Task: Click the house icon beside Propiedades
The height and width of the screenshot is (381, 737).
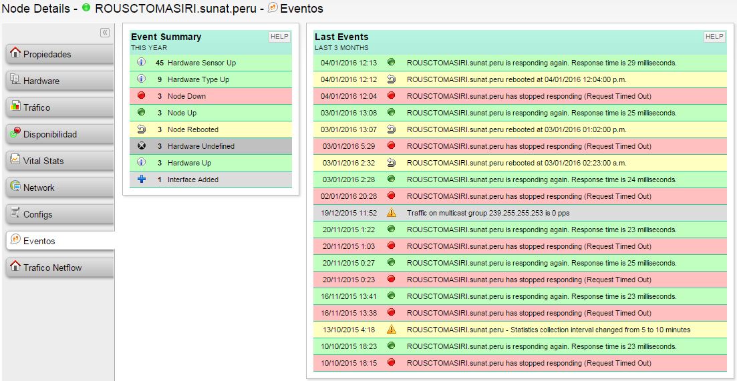Action: point(15,53)
